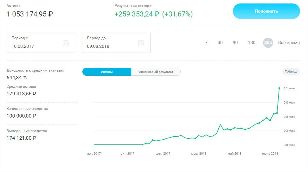Viewport: 308px width, 172px height.
Task: Click the 0,8 млн axis label
Action: point(289,103)
